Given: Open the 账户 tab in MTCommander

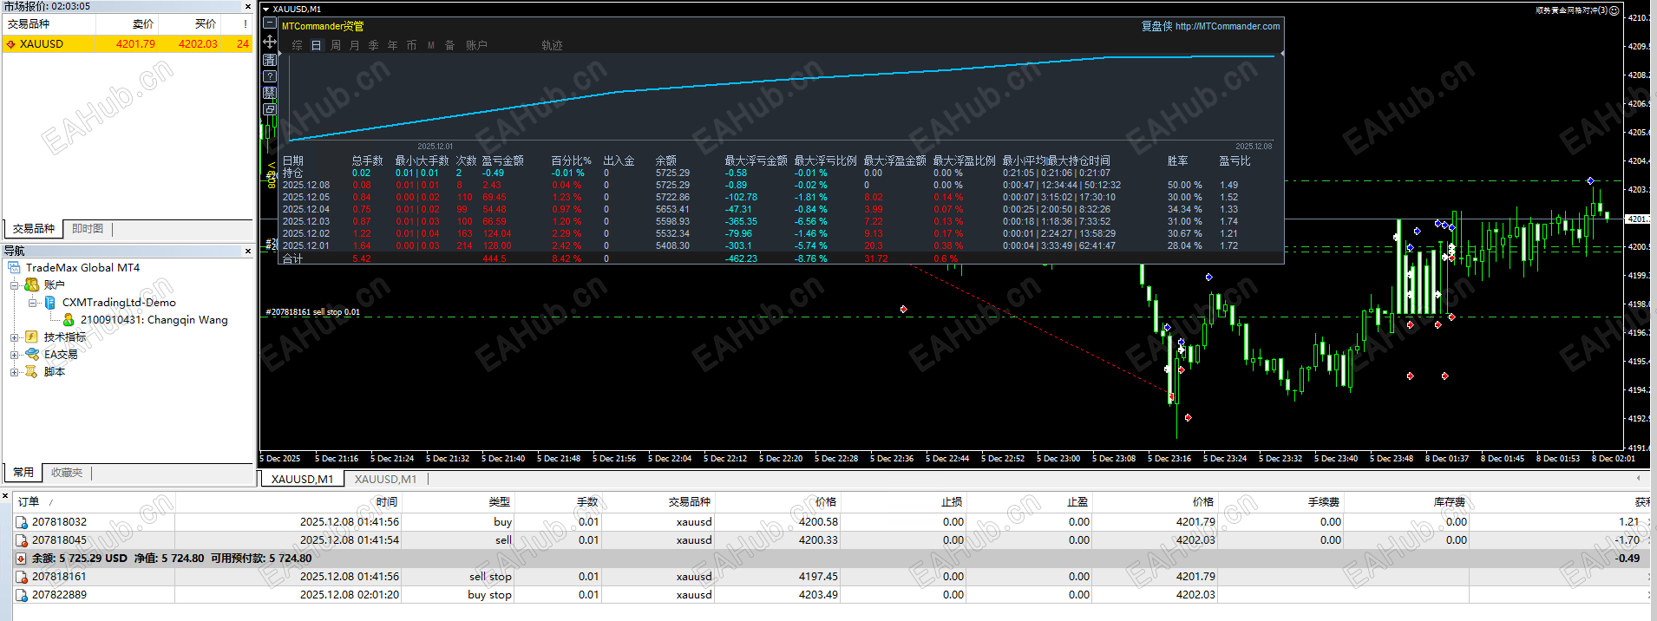Looking at the screenshot, I should point(476,45).
